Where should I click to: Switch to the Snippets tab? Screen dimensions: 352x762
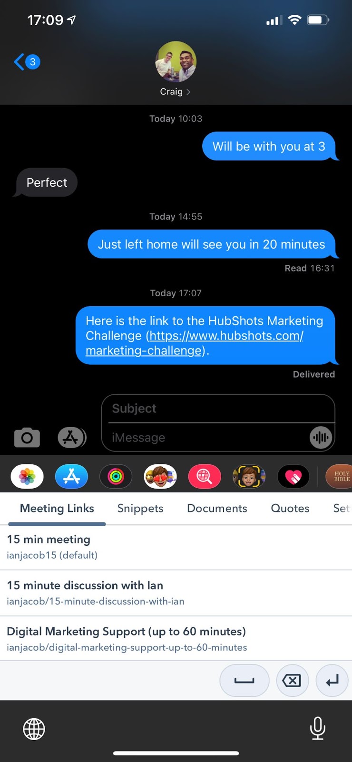[140, 508]
